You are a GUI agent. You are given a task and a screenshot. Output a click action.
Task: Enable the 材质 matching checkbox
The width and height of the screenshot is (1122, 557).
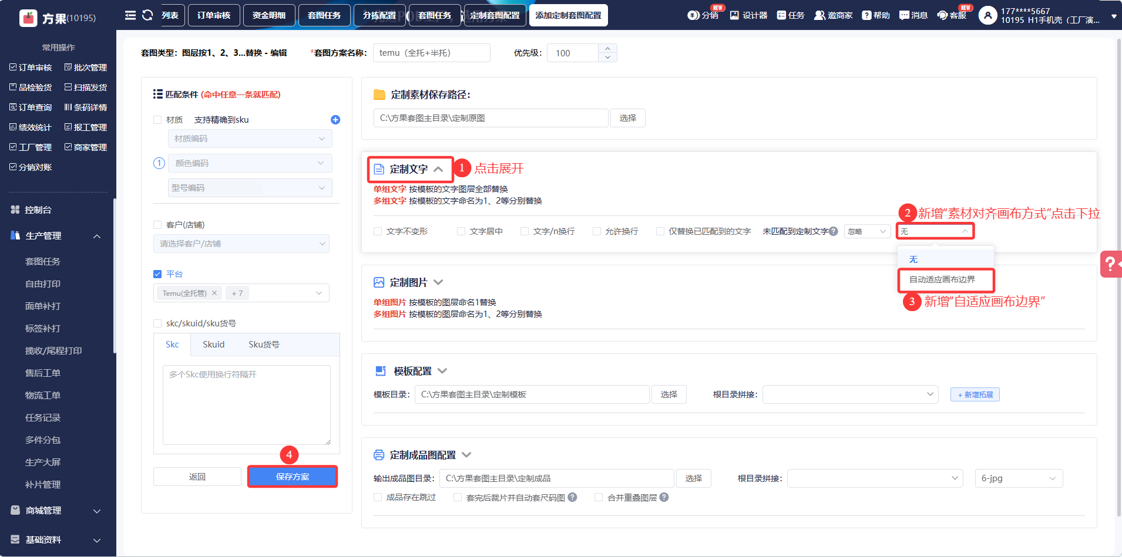157,120
